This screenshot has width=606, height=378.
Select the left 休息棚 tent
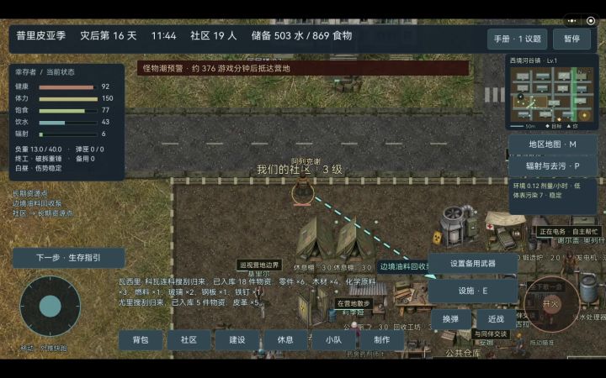coord(314,240)
